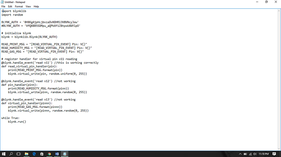Click the READ_PRINT_MSG assignment line
The height and width of the screenshot is (157, 281).
pyautogui.click(x=44, y=44)
